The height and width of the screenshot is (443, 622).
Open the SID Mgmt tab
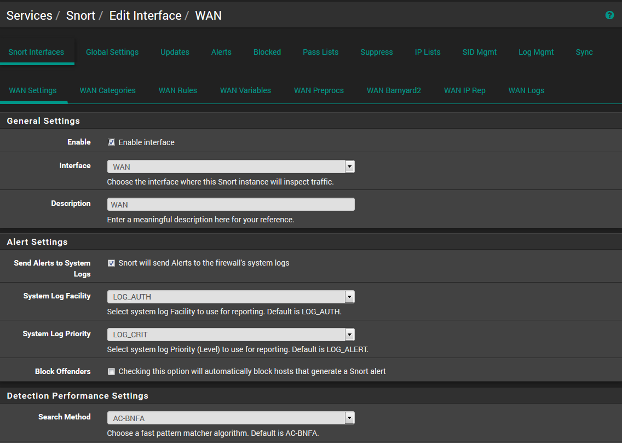(x=479, y=52)
